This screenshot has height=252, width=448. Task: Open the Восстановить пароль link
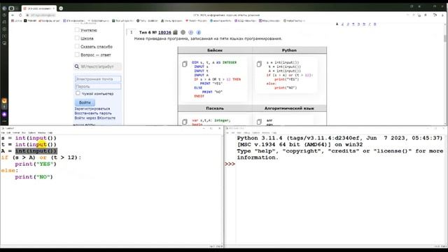tap(93, 113)
